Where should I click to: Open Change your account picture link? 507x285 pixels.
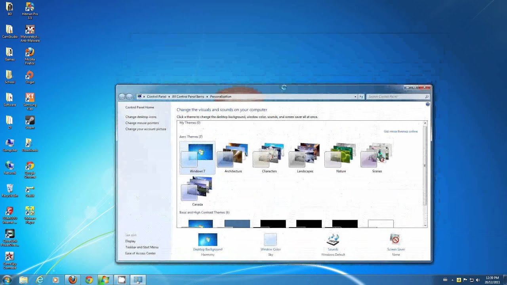pos(146,129)
